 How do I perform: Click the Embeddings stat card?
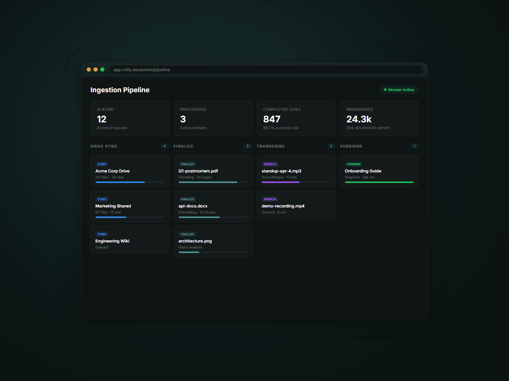pos(379,118)
